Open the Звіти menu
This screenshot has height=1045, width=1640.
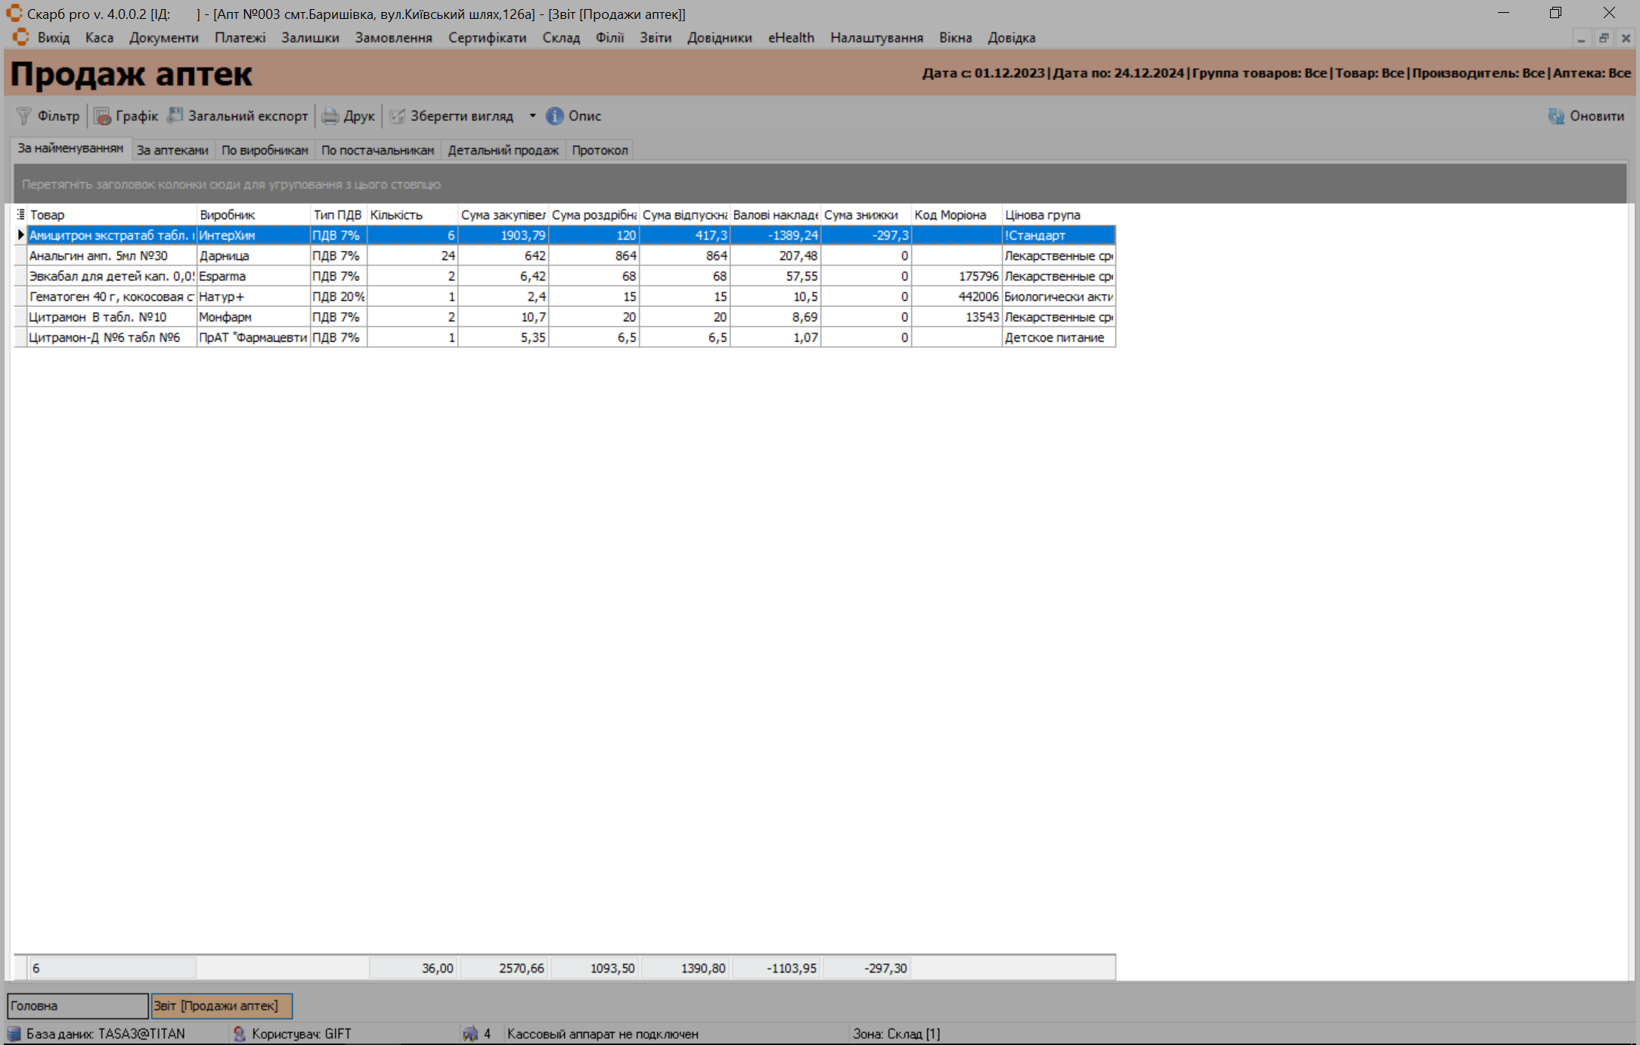[x=655, y=38]
